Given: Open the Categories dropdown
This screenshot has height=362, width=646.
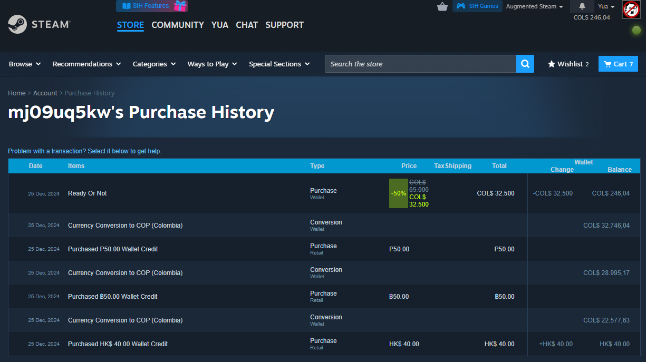Looking at the screenshot, I should (154, 64).
